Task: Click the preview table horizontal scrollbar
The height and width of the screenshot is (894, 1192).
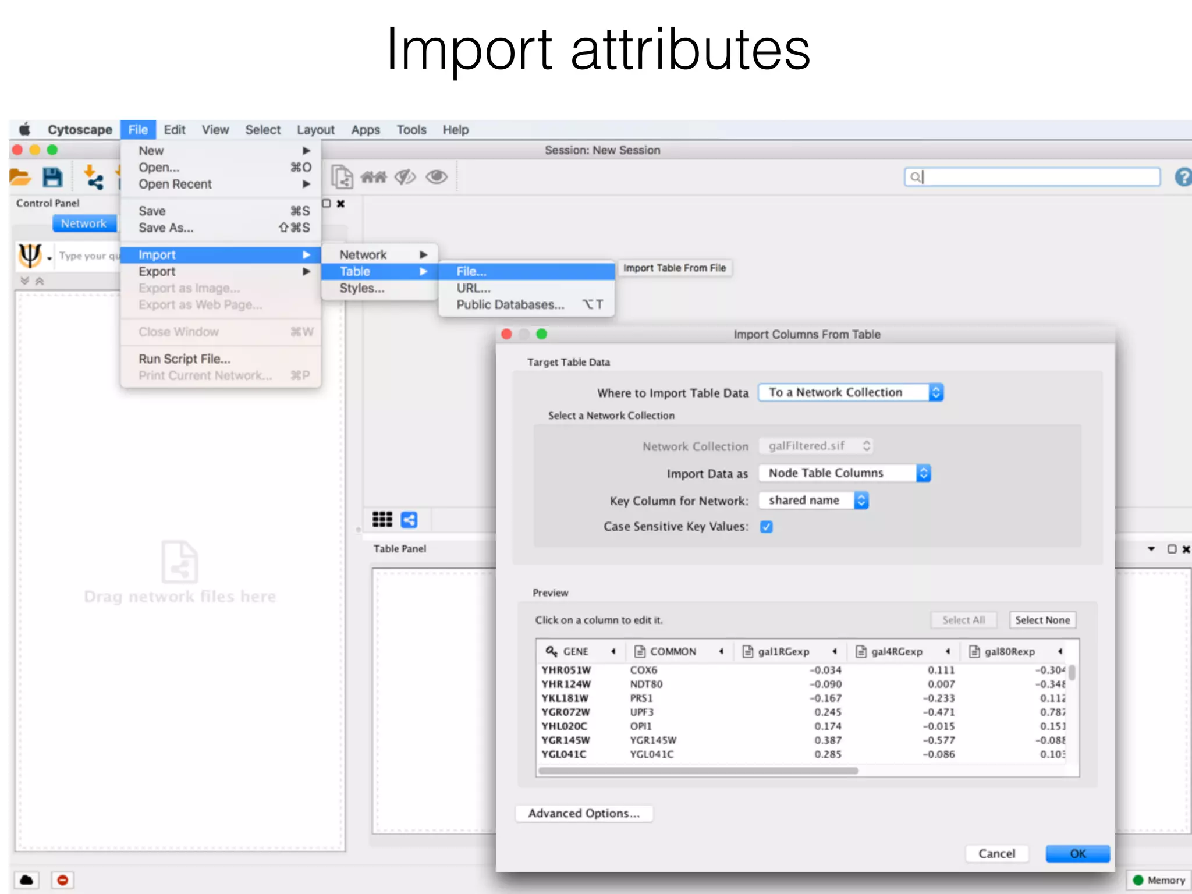Action: [x=698, y=771]
